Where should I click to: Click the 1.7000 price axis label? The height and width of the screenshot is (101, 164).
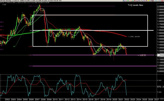161,27
